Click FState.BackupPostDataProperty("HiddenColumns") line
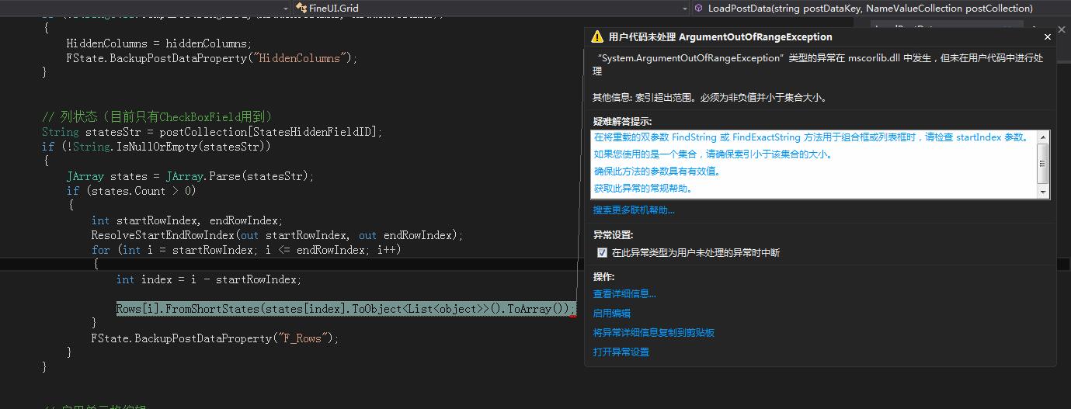Viewport: 1071px width, 409px height. (212, 58)
